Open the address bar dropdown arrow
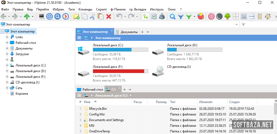Viewport: 277px width, 134px height. coord(237,24)
